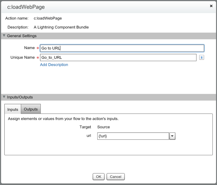
Task: Click the red asterisk beside Unique Name
Action: pyautogui.click(x=38, y=58)
